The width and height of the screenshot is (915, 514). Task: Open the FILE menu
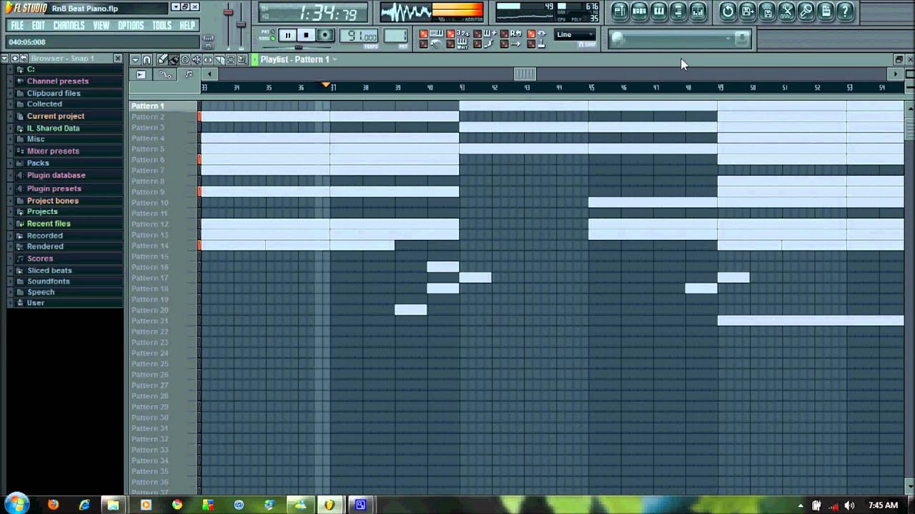tap(17, 25)
